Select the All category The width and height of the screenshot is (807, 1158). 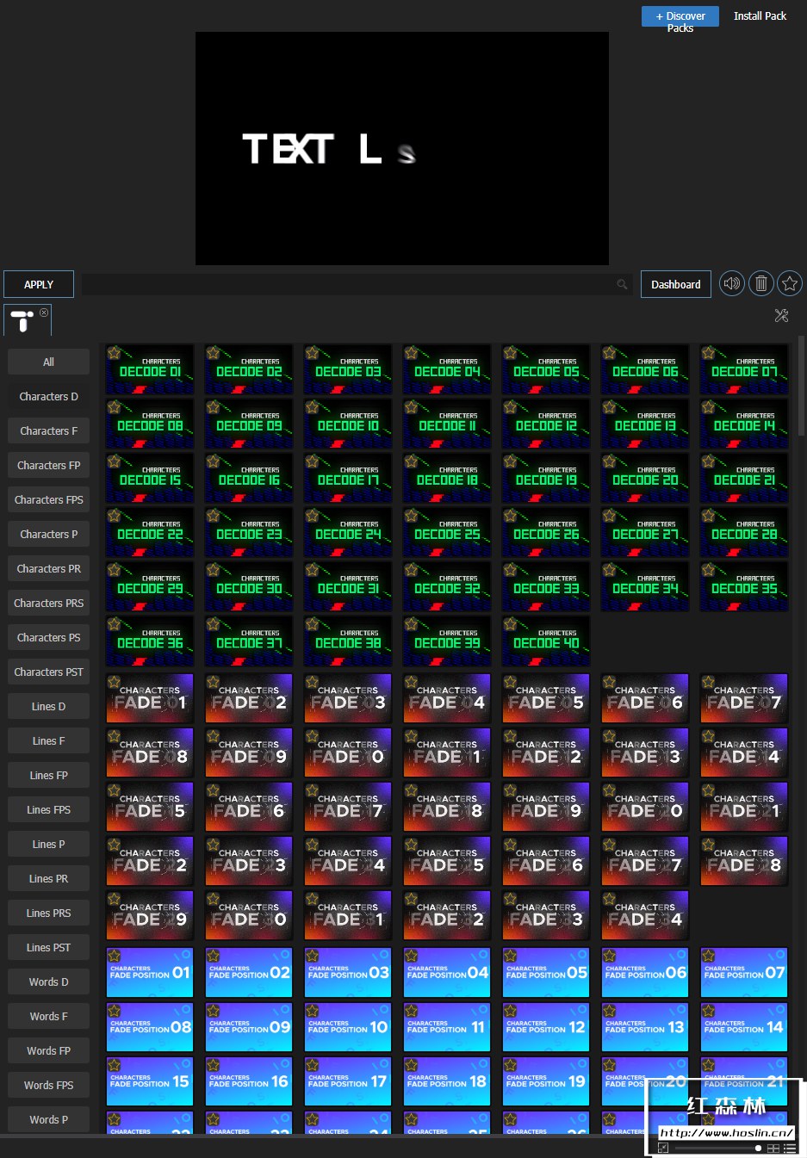49,362
